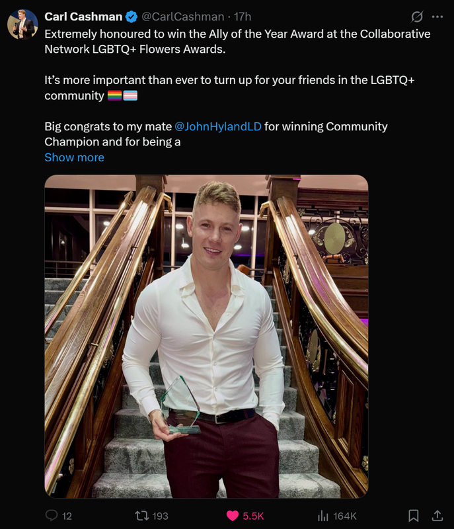Click the Carl Cashman display name
Viewport: 454px width, 529px height.
click(x=83, y=17)
